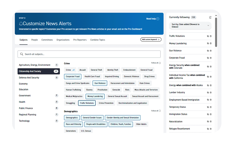
Task: Click the link icon beside followed Corporate Fraud
Action: [x=208, y=58]
